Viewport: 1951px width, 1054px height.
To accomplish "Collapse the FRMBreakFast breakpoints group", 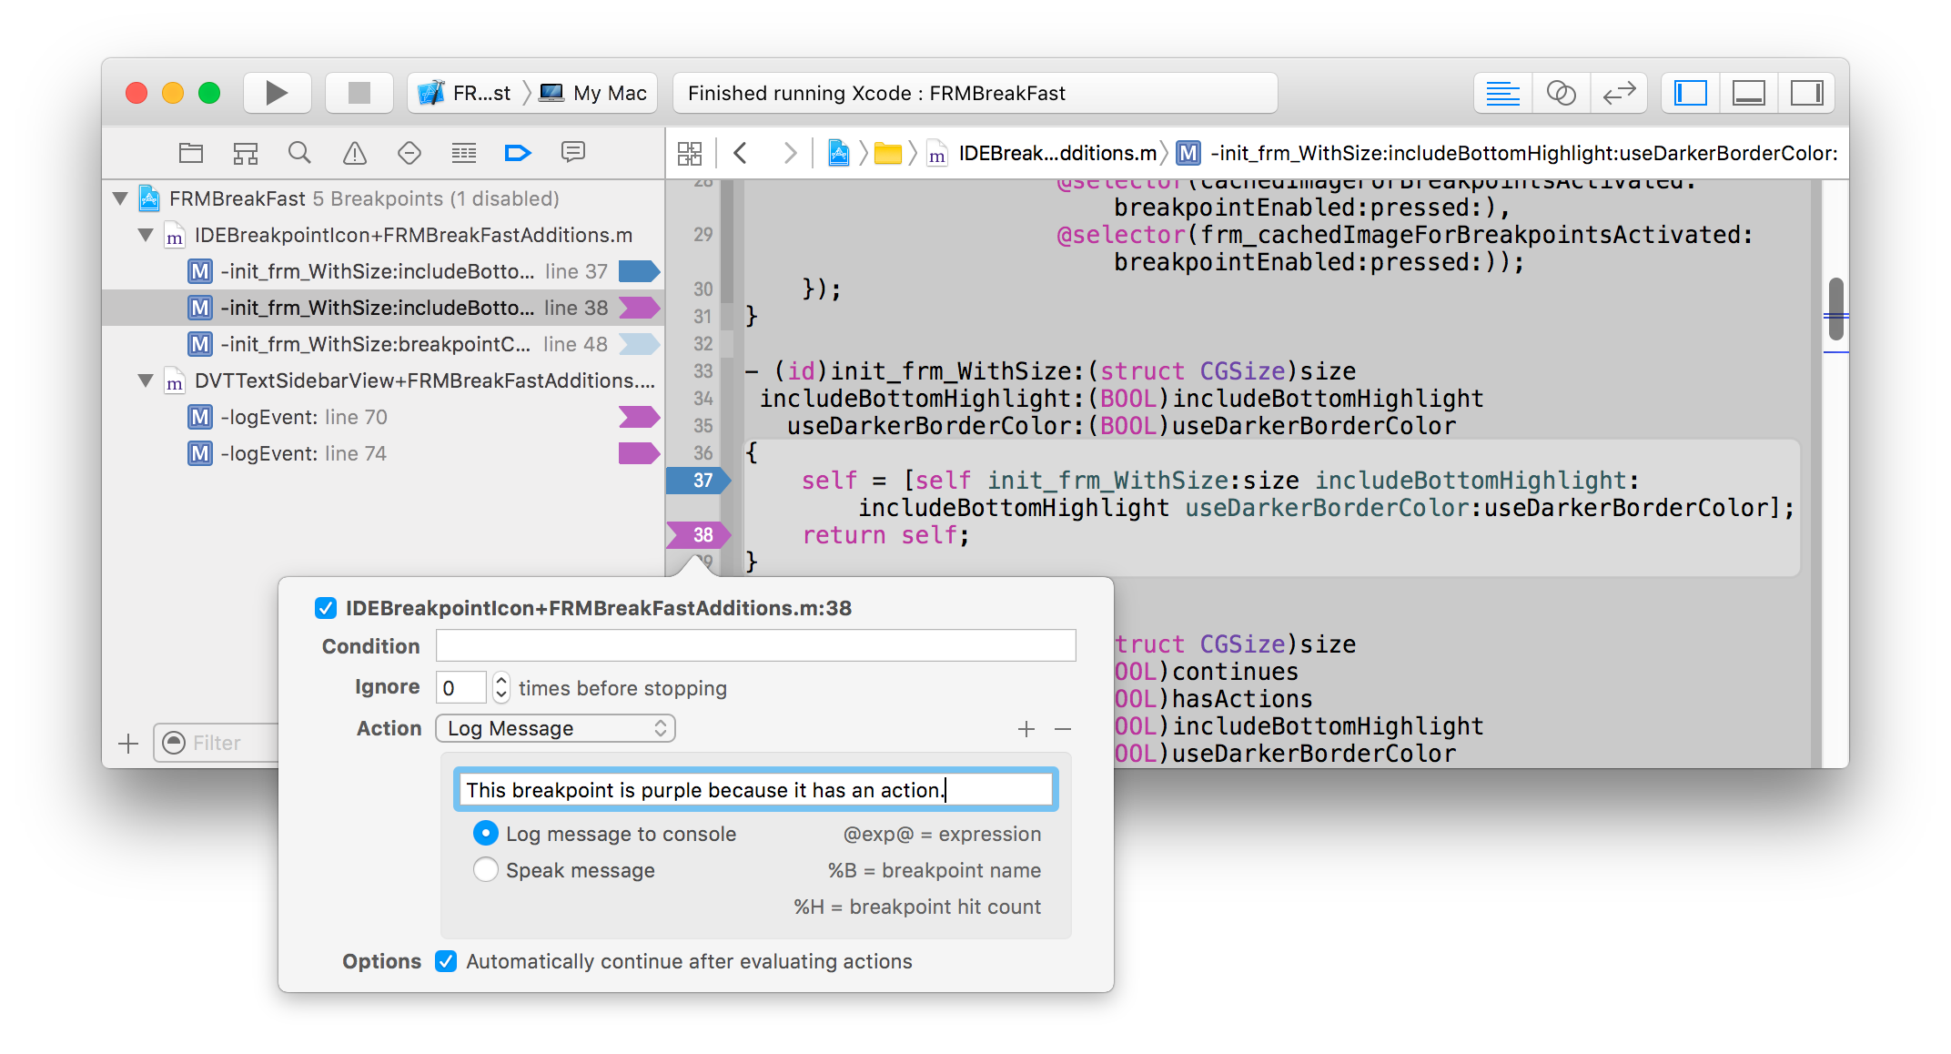I will coord(120,198).
